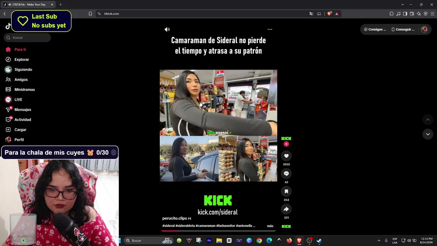
Task: Open the media playlist music note icon
Action: (398, 14)
